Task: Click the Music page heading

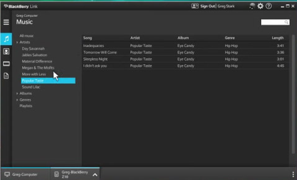Action: pos(24,22)
